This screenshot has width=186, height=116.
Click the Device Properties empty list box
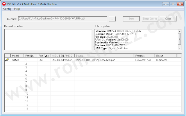click(x=48, y=40)
